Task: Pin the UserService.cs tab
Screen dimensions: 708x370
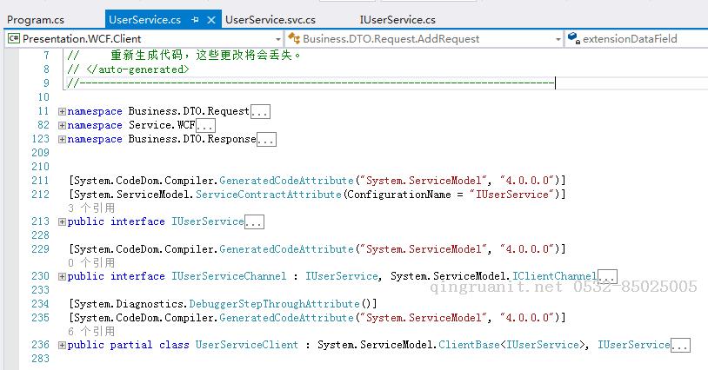Action: coord(195,19)
